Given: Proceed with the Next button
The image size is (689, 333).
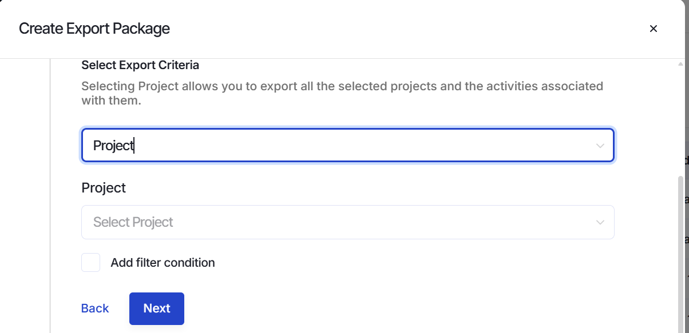Looking at the screenshot, I should (157, 308).
